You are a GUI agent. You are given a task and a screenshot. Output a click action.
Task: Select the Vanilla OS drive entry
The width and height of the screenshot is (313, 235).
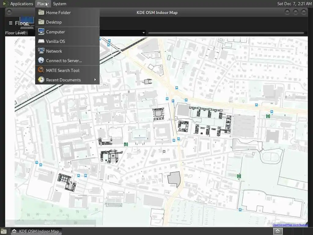[x=67, y=41]
